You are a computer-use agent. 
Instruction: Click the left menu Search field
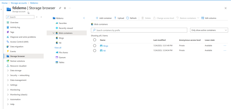[20, 17]
